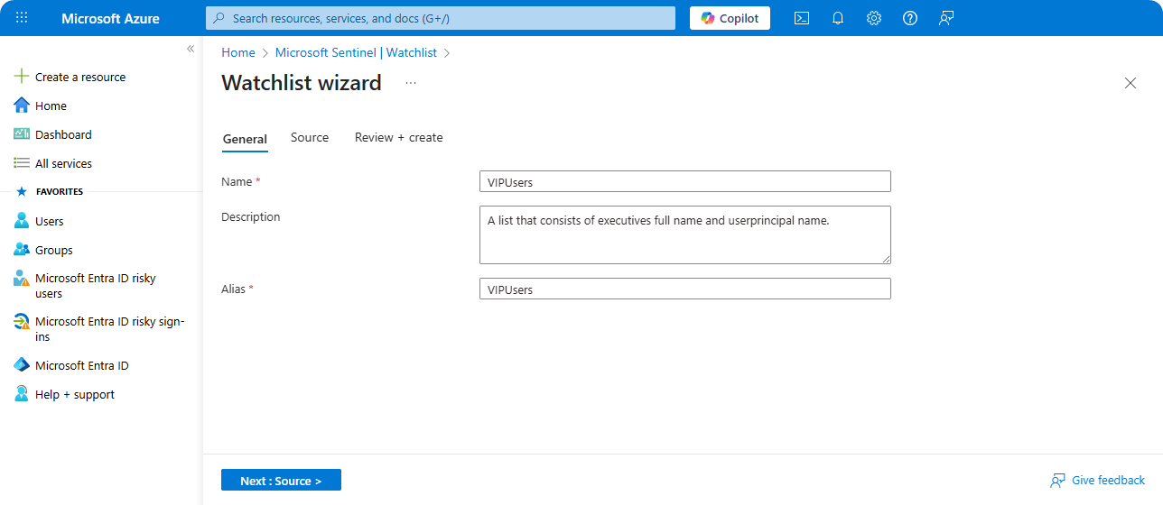This screenshot has height=505, width=1163.
Task: Launch Cloud Shell from the top bar
Action: click(x=801, y=18)
